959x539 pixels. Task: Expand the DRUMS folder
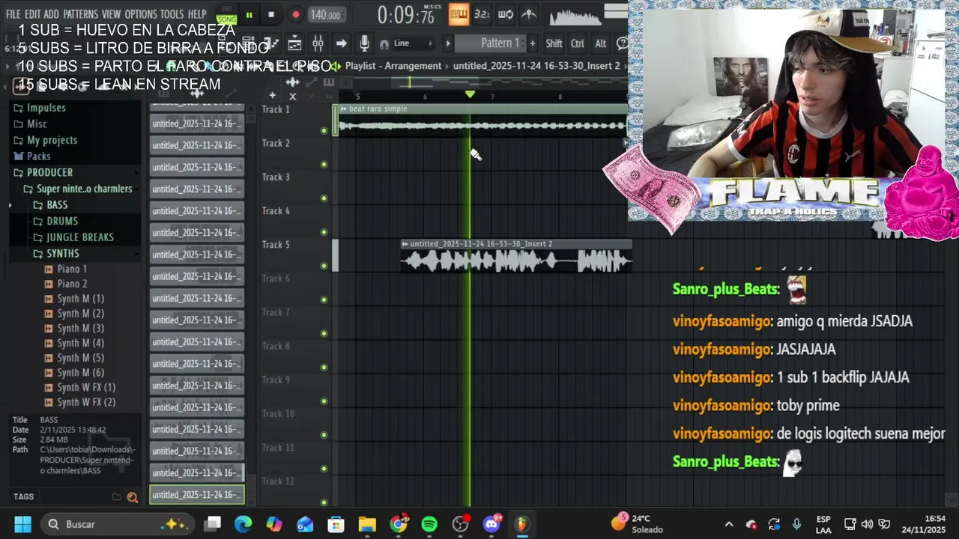(x=61, y=221)
